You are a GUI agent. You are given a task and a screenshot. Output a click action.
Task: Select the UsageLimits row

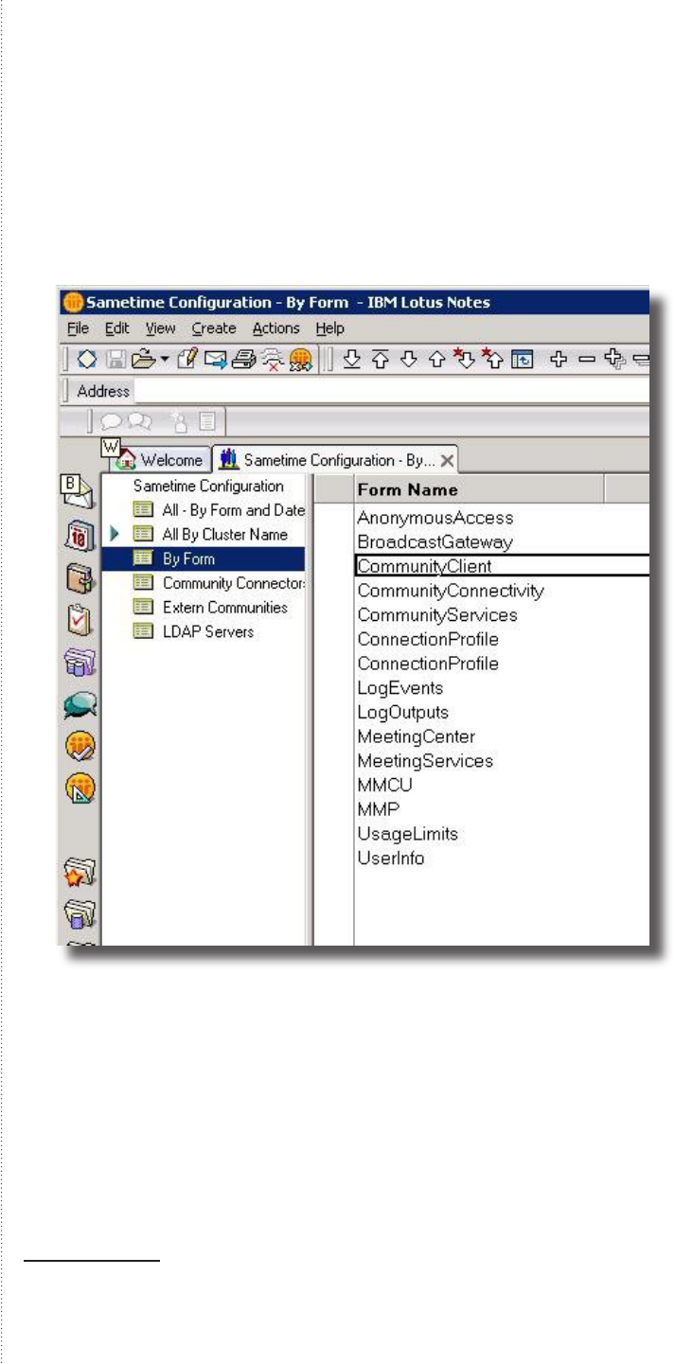(x=502, y=834)
